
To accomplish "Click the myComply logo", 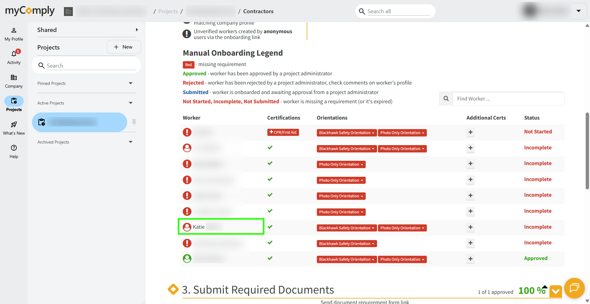I will click(30, 11).
